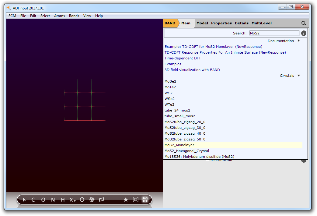This screenshot has height=216, width=317.
Task: Open the View menu
Action: (87, 16)
